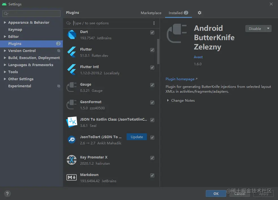Switch to the Installed tab

(x=176, y=13)
